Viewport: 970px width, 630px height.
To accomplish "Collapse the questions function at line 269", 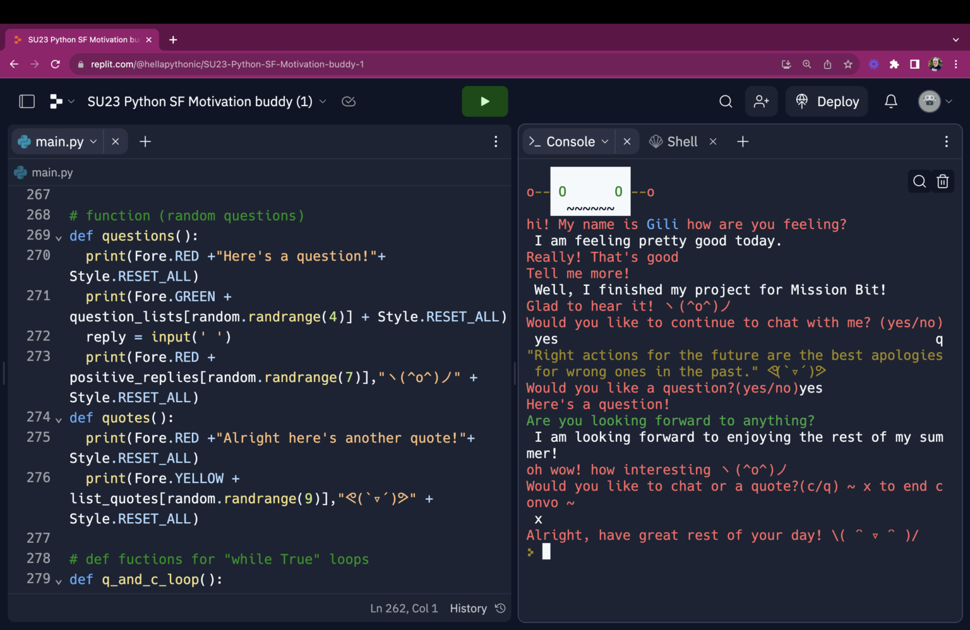I will 59,238.
